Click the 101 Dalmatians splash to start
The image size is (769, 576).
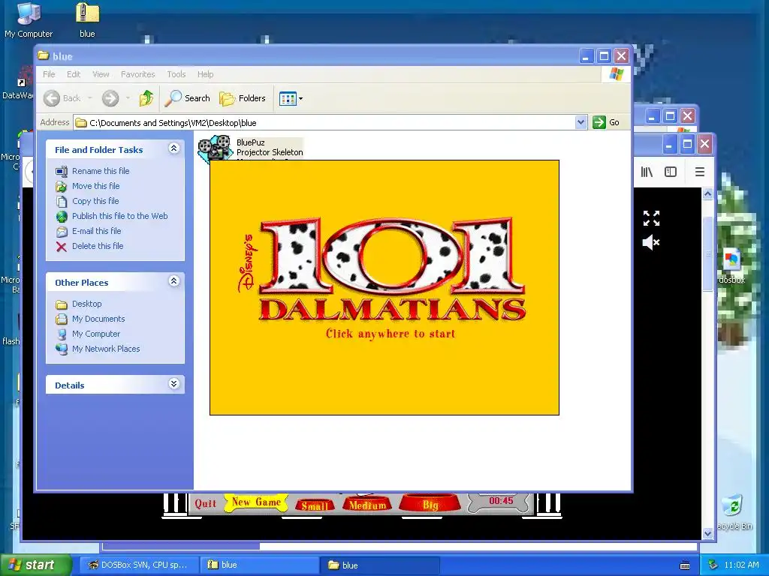pyautogui.click(x=384, y=287)
